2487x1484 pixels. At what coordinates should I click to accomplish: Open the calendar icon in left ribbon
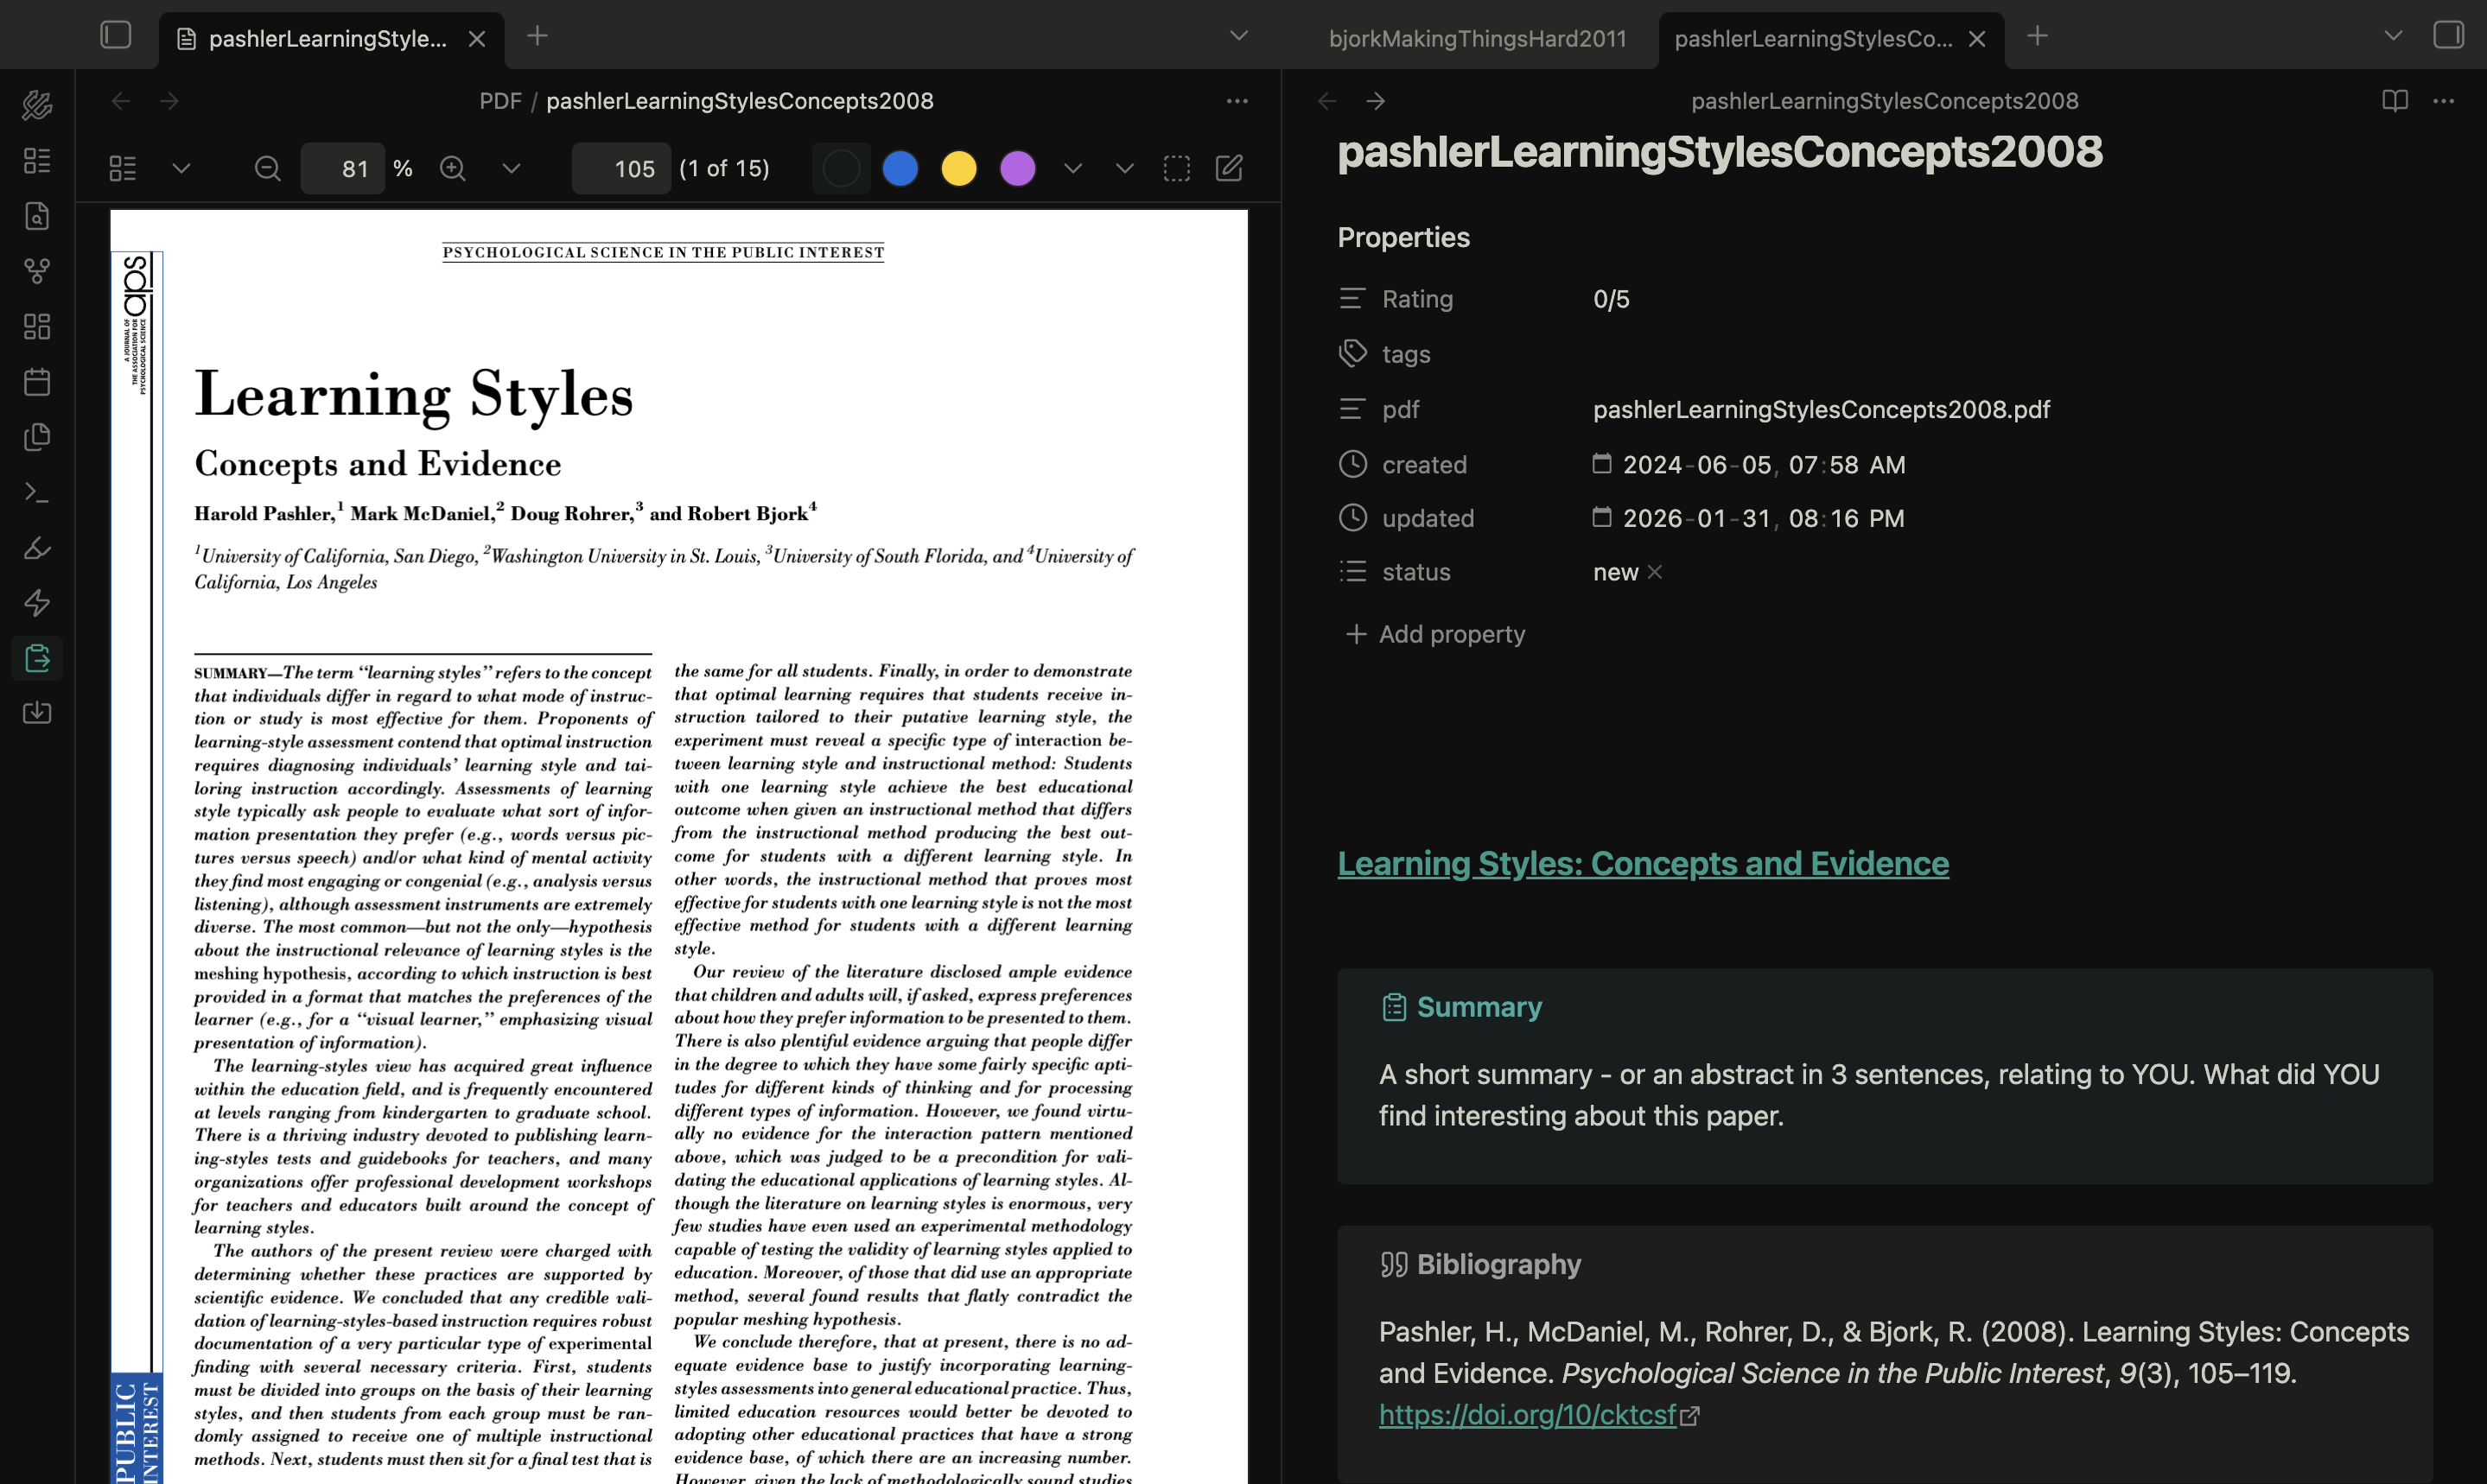(37, 381)
